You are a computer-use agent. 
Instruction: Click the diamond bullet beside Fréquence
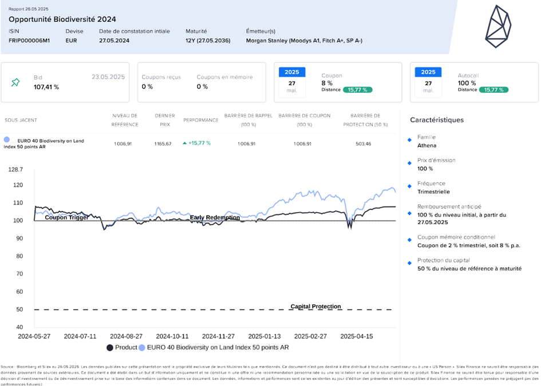click(409, 186)
